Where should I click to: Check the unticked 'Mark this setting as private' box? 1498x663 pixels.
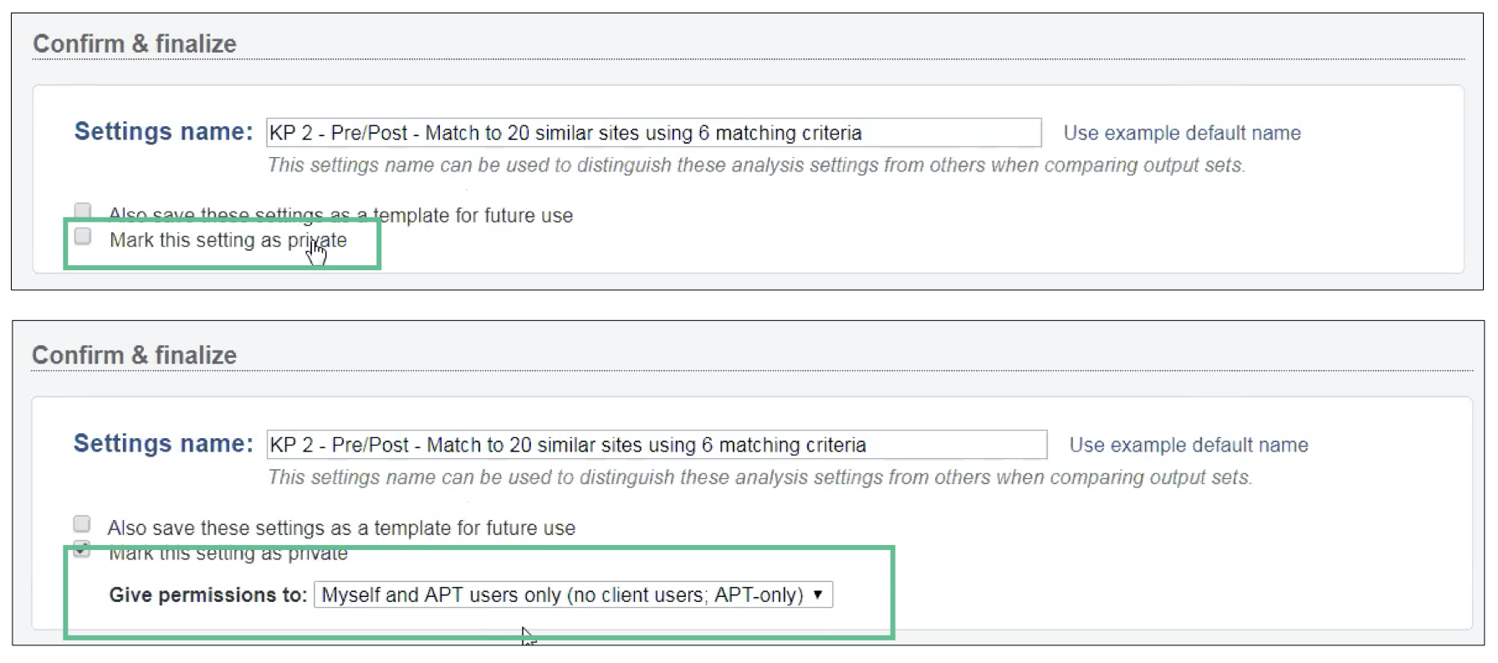83,237
